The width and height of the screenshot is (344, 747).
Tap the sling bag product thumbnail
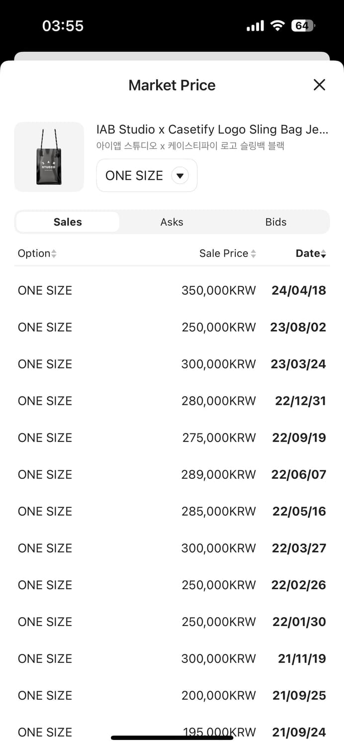[49, 157]
